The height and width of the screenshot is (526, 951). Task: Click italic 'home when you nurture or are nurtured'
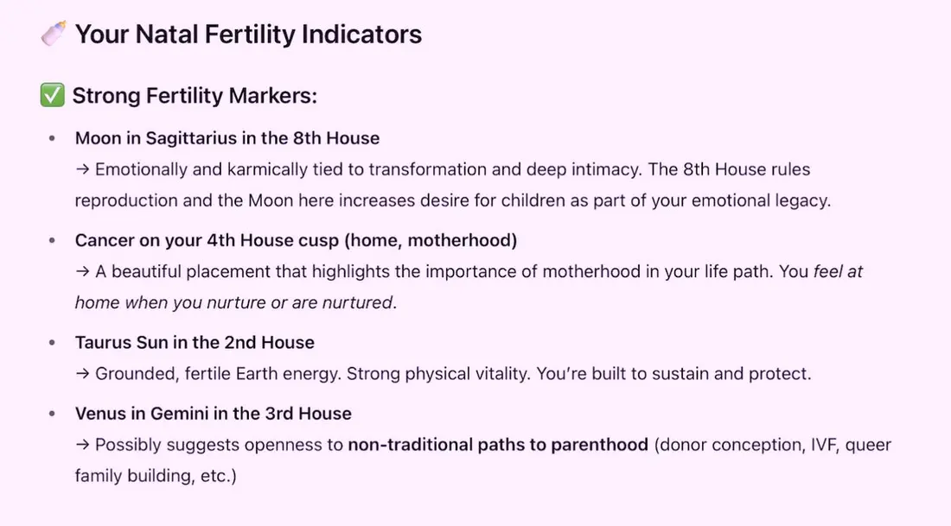coord(235,302)
